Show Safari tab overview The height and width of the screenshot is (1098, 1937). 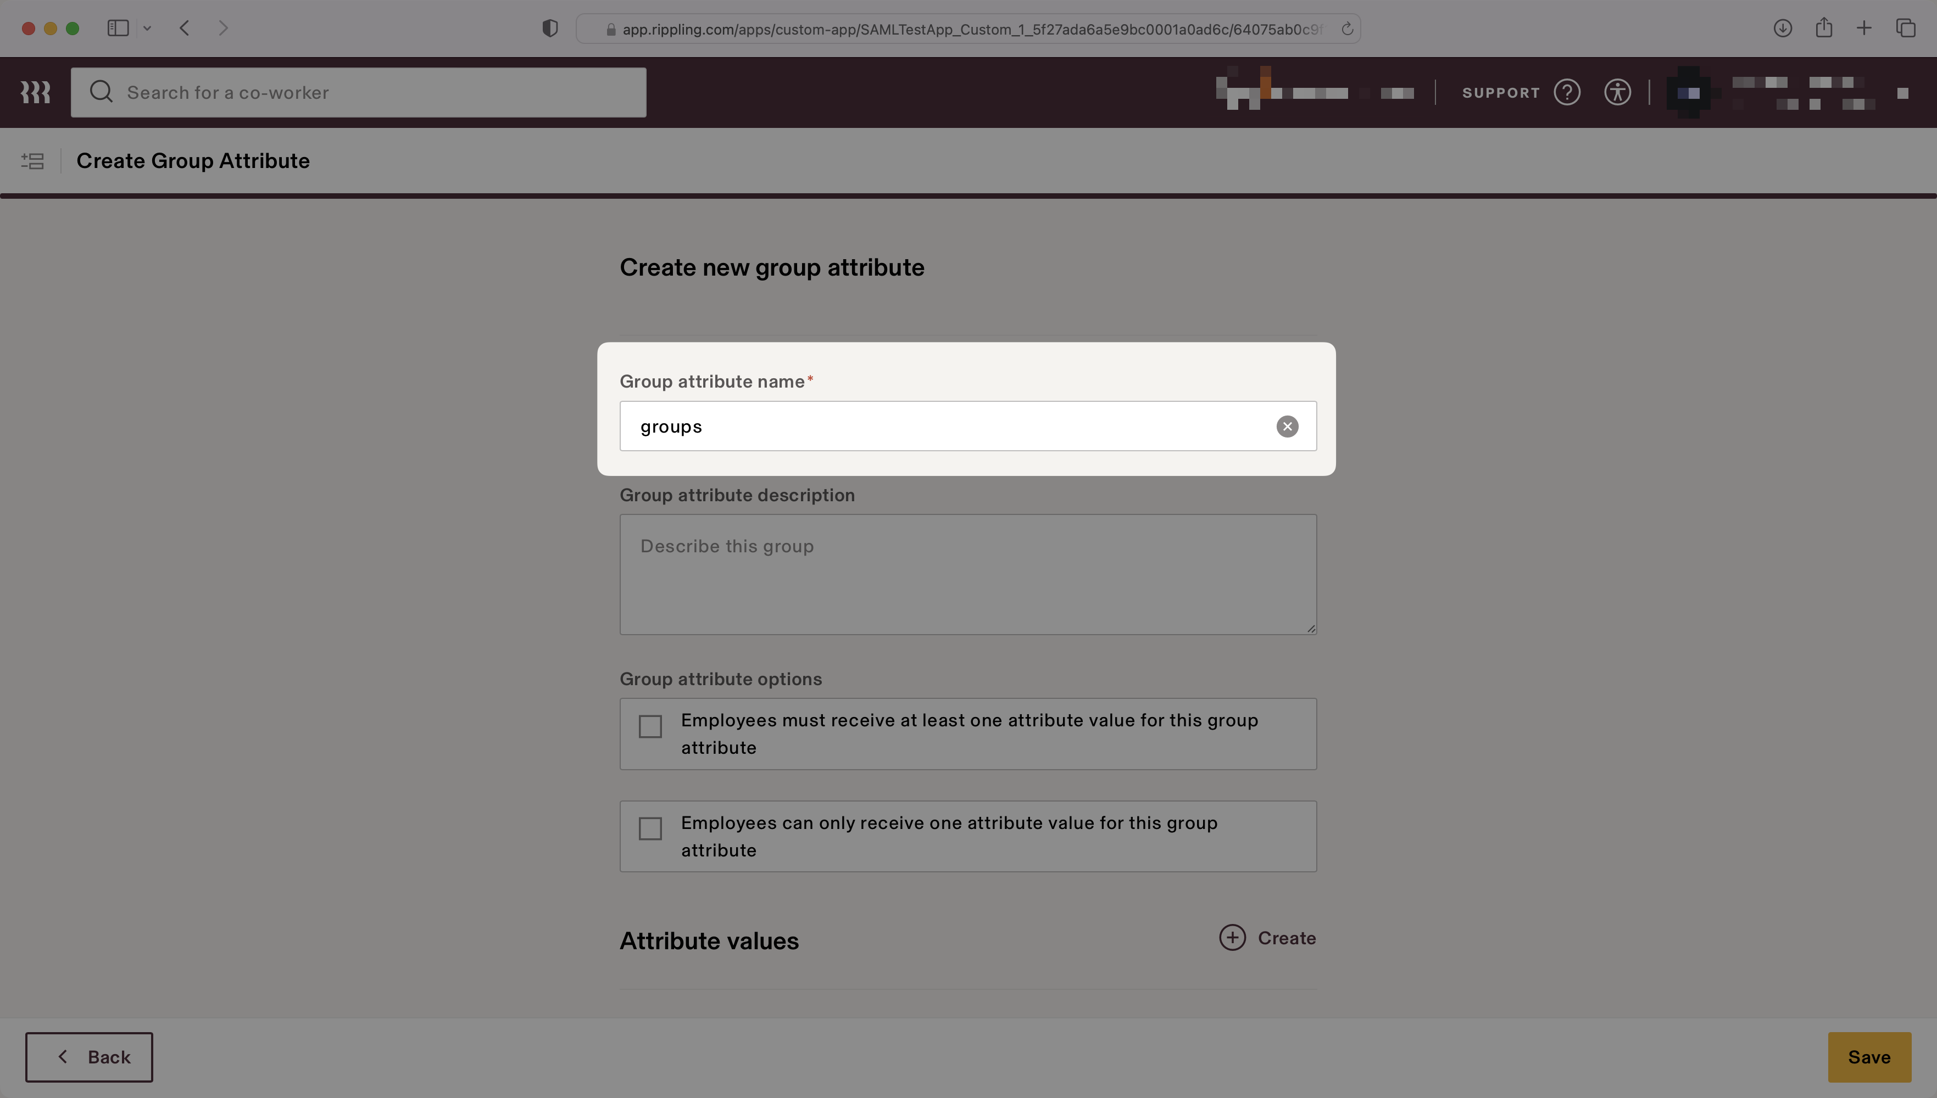(1905, 28)
